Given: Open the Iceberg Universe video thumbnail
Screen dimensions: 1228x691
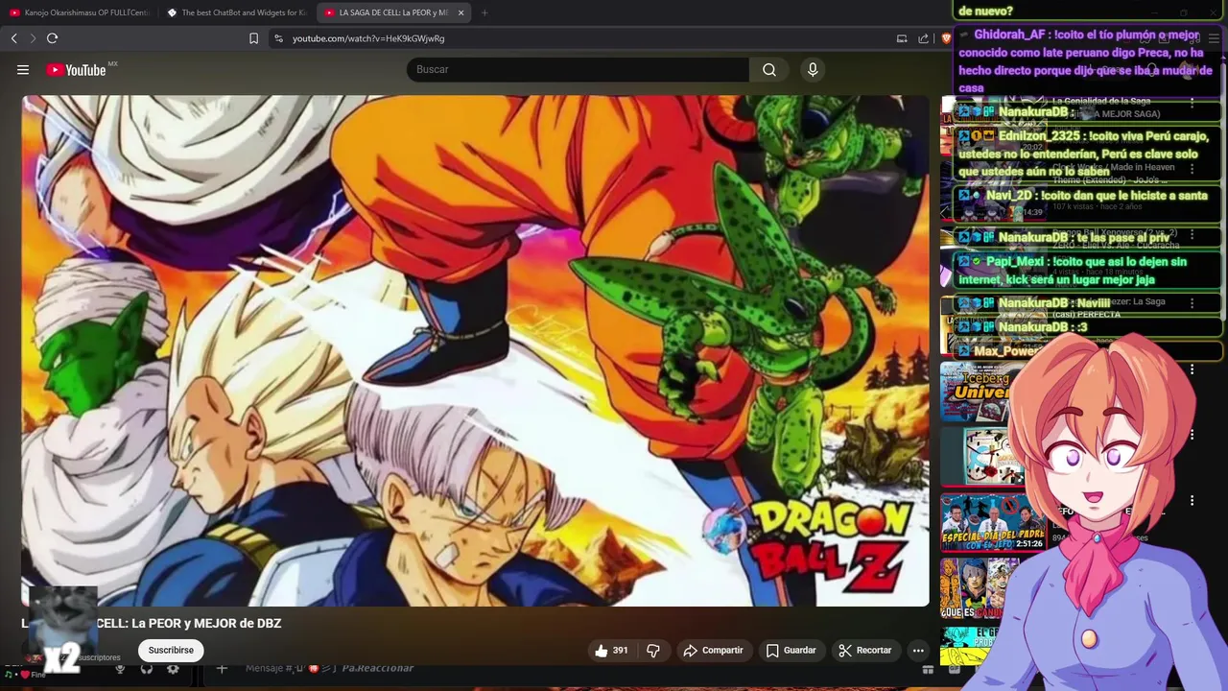Looking at the screenshot, I should [976, 392].
